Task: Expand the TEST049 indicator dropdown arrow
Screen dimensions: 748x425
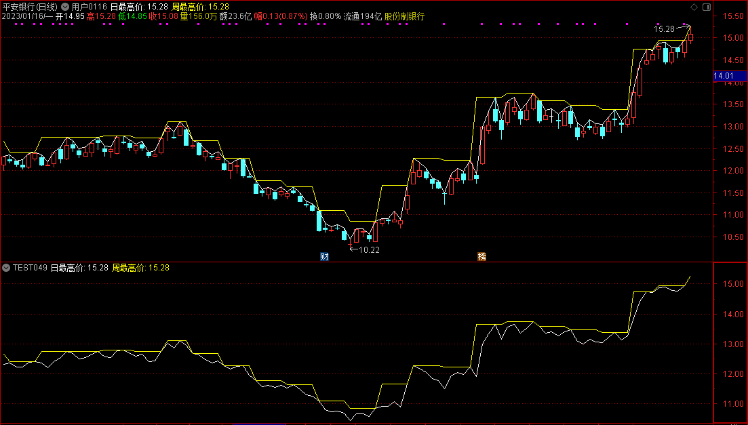Action: [7, 268]
